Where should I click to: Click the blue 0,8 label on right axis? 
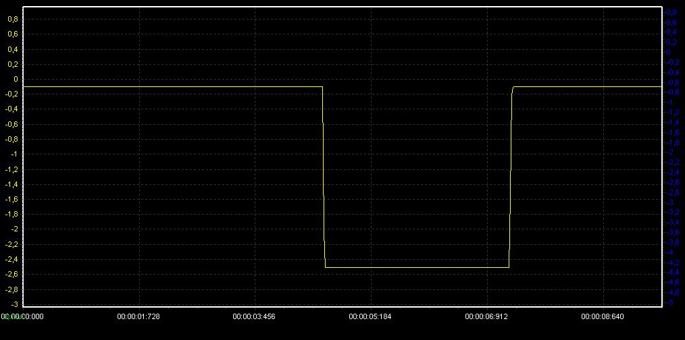click(671, 12)
